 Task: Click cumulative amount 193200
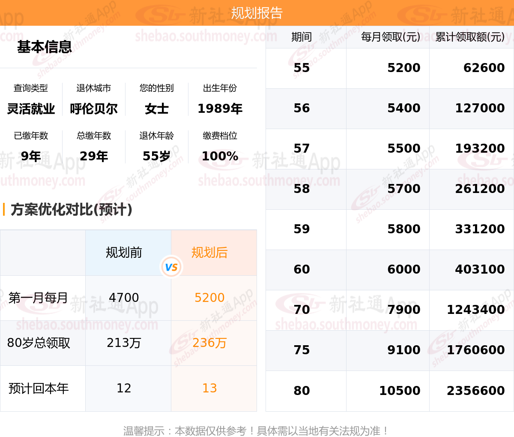(x=480, y=148)
